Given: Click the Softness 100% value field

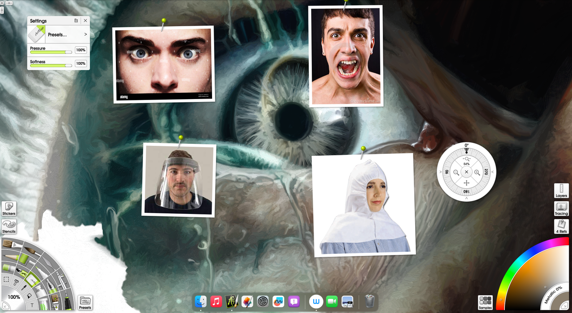Looking at the screenshot, I should click(x=81, y=63).
